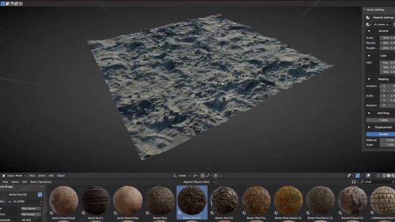Collapse the Mapping section
This screenshot has width=395, height=222.
tap(369, 79)
